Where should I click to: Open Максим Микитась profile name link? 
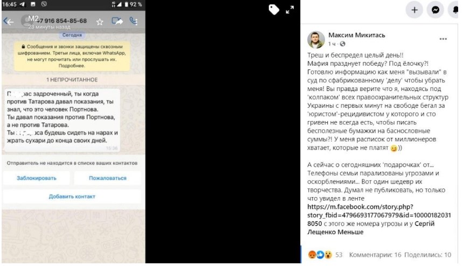[357, 35]
